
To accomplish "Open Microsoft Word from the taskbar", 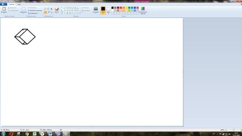I will (x=50, y=134).
